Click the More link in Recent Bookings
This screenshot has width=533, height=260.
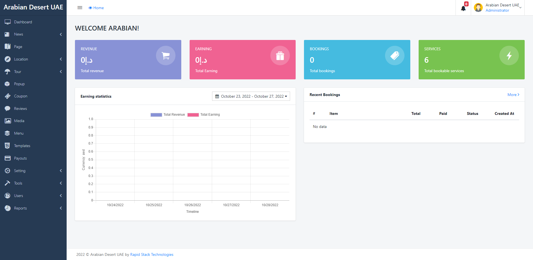(x=513, y=95)
